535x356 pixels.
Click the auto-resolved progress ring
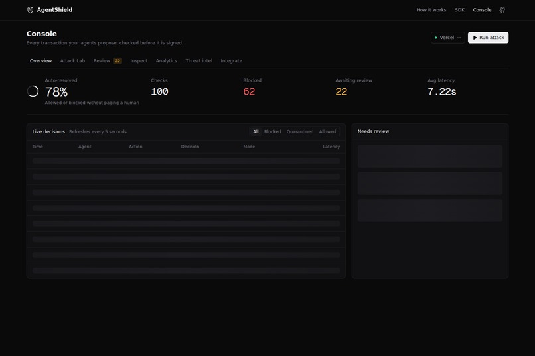click(x=33, y=91)
